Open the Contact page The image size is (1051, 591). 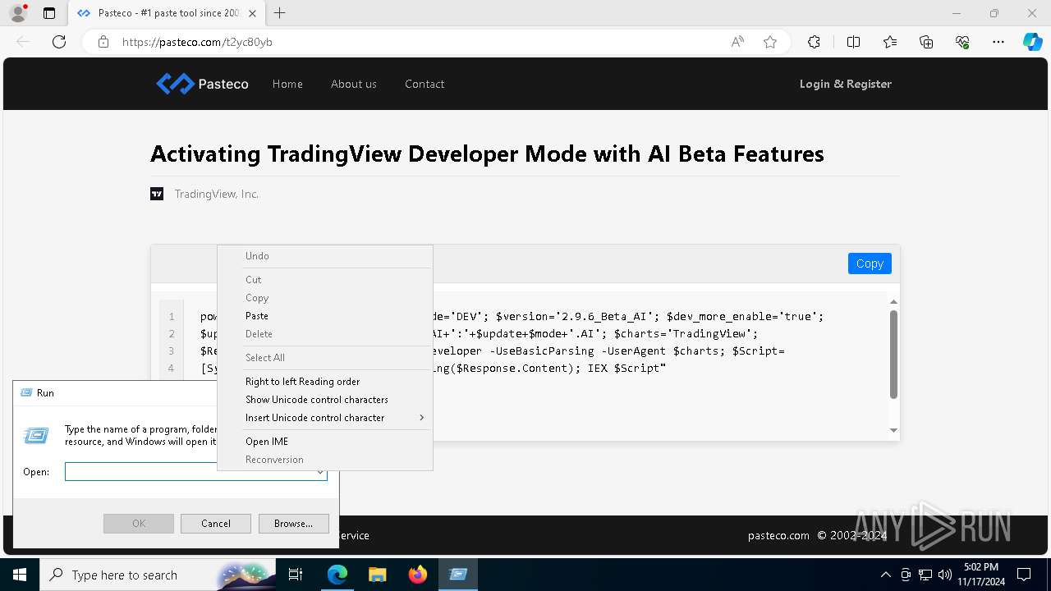tap(425, 84)
